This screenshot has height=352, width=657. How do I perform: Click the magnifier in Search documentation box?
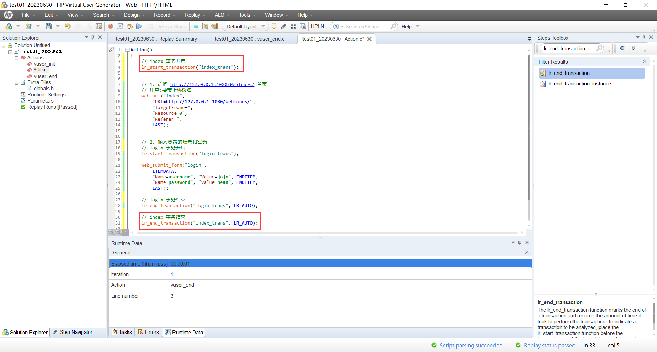click(x=394, y=26)
